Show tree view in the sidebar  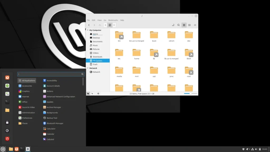point(93,94)
